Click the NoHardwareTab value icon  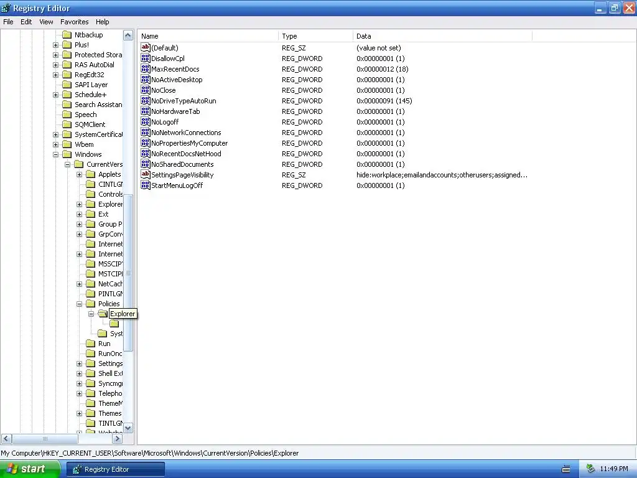pyautogui.click(x=146, y=111)
